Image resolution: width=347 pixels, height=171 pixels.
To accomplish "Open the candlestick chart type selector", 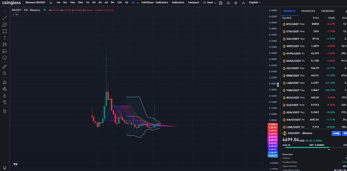I will click(51, 3).
